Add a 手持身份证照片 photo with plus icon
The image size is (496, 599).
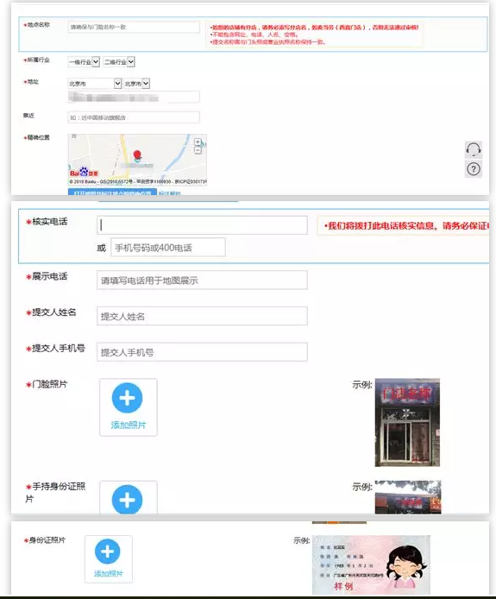tap(128, 499)
